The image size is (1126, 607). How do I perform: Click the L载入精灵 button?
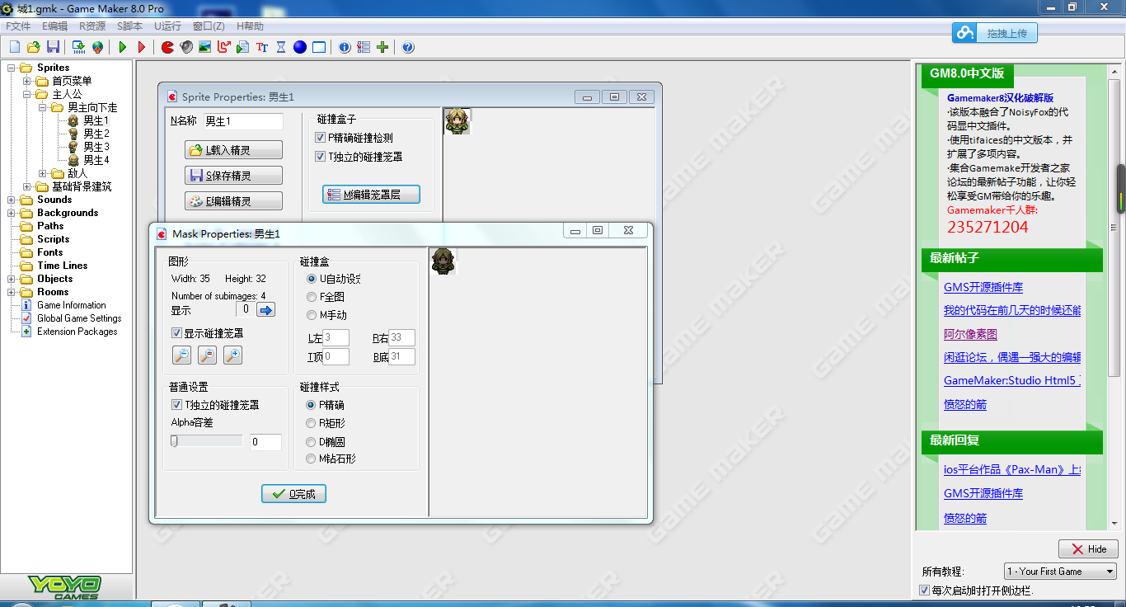point(233,150)
